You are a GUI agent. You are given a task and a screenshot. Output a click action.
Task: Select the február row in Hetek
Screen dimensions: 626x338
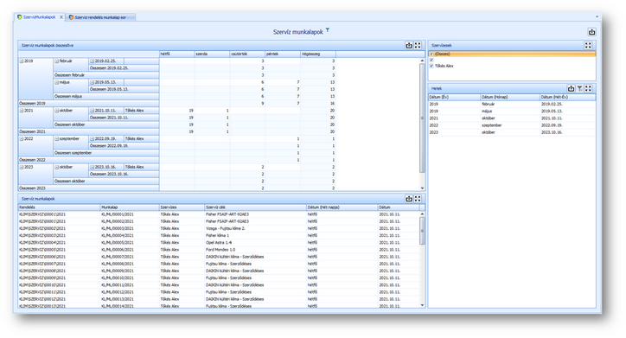click(x=512, y=104)
